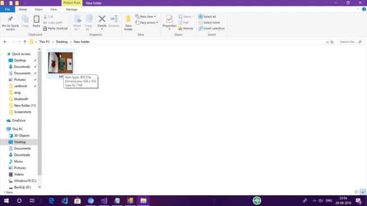The image size is (367, 206).
Task: Open recent locations dropdown arrow
Action: (19, 42)
